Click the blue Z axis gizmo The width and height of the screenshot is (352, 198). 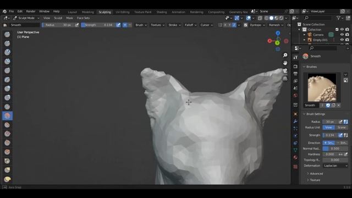coord(278,33)
